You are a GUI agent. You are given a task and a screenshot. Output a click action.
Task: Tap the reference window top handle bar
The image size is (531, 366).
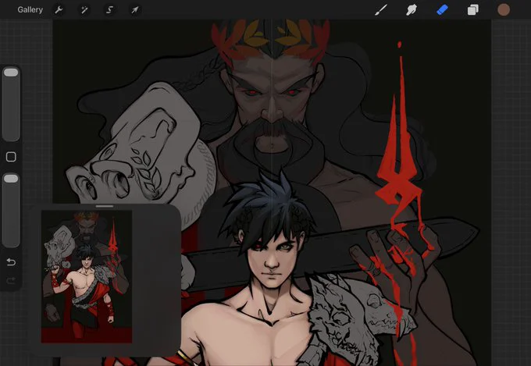105,206
